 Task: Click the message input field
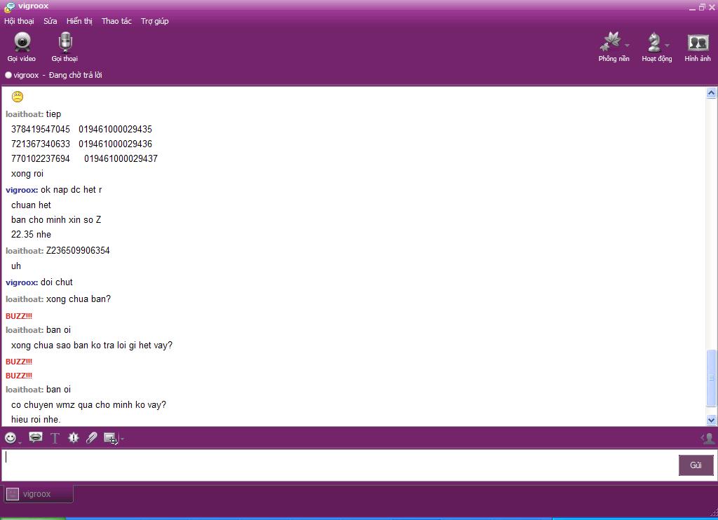pos(340,465)
